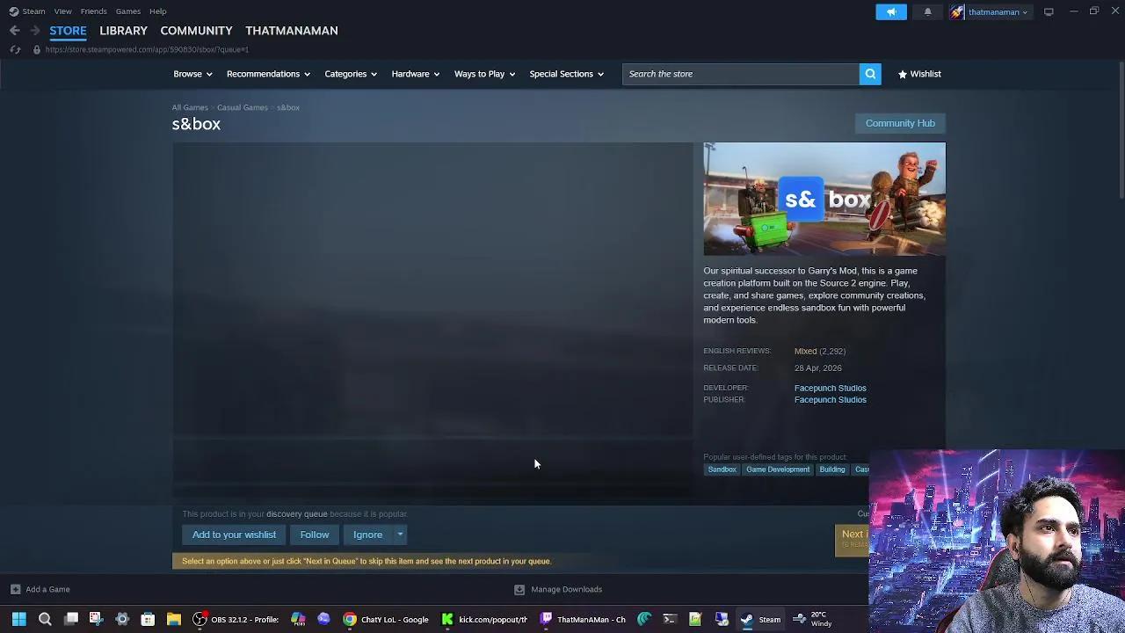The height and width of the screenshot is (633, 1125).
Task: Click the s&box breadcrumb link
Action: [288, 107]
